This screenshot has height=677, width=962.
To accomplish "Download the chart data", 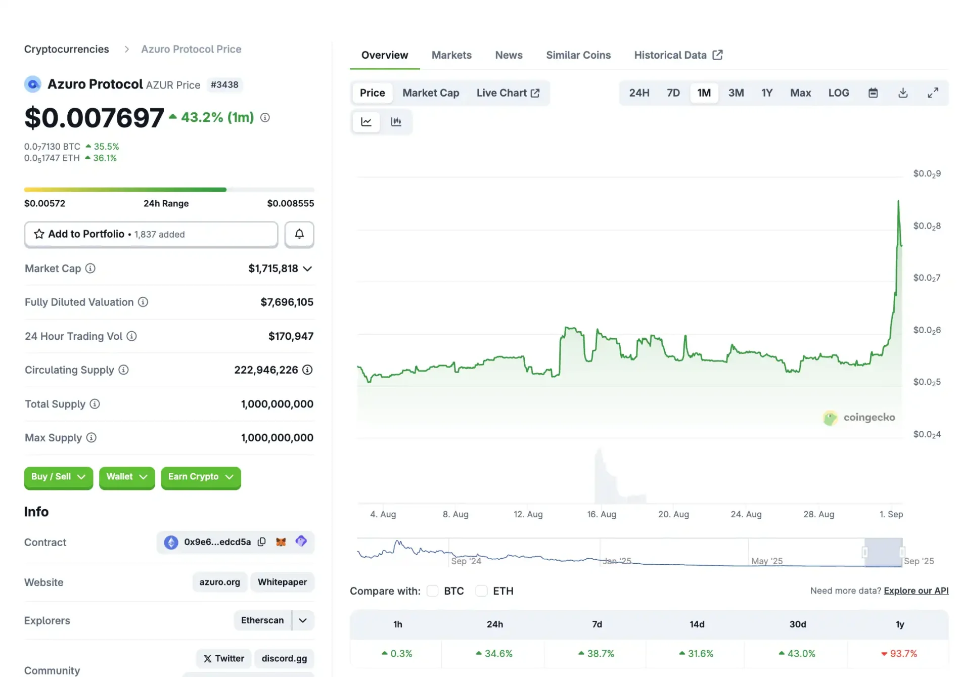I will pos(903,93).
